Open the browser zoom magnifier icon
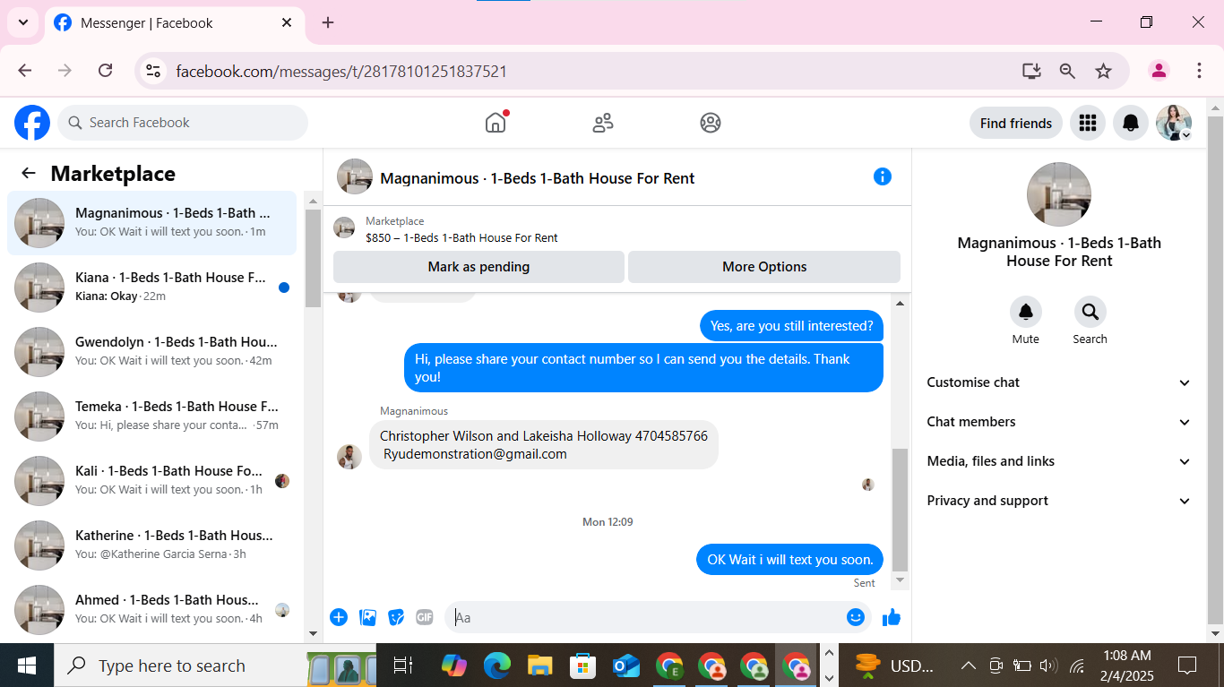This screenshot has width=1224, height=687. 1067,71
